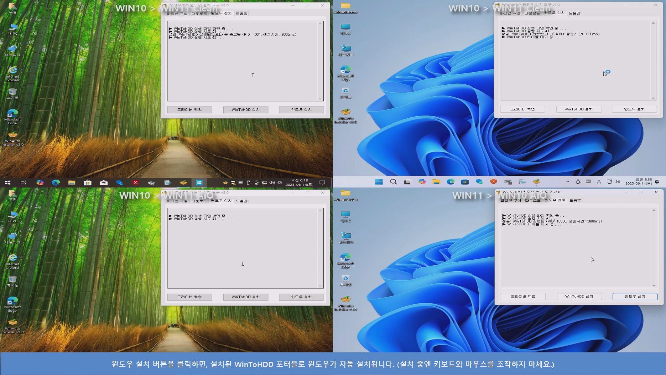Screen dimensions: 666x375
Task: Select active WinToHDD taskbar button on Windows 10 taskbar
Action: [199, 182]
